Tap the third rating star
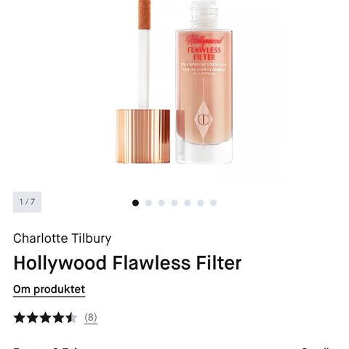This screenshot has width=349, height=349. (x=45, y=318)
